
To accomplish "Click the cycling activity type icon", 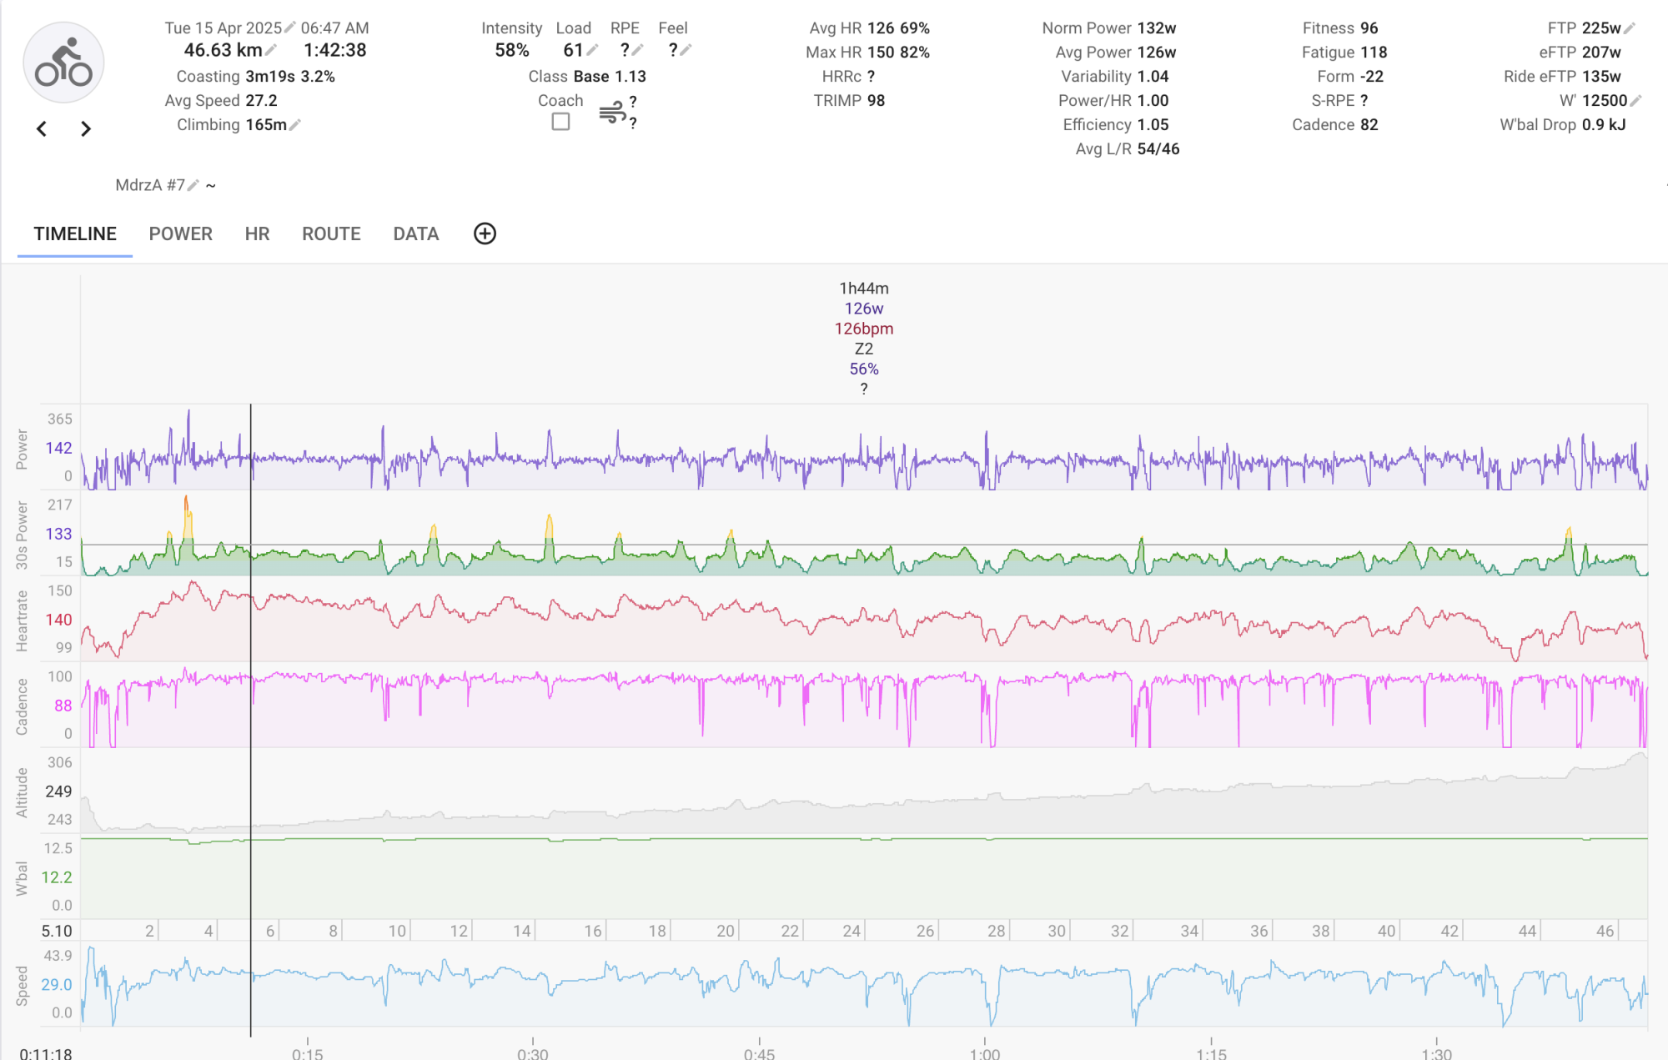I will (x=63, y=63).
